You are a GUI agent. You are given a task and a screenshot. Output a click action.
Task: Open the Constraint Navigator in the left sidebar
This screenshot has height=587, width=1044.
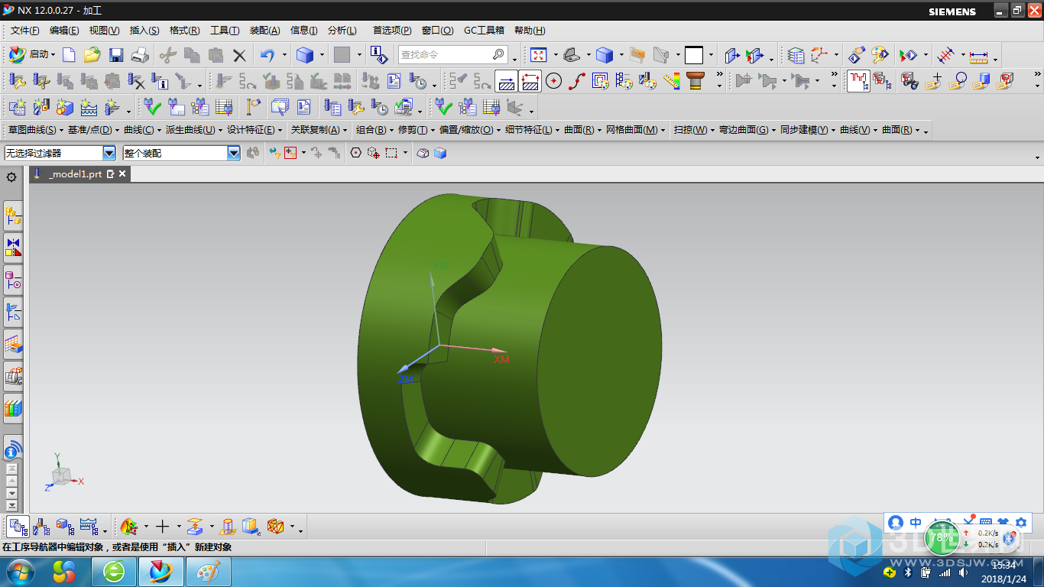[13, 248]
